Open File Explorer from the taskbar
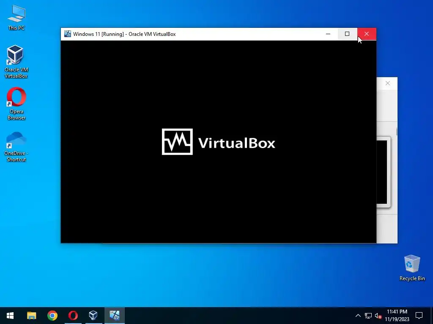Viewport: 433px width, 324px height. coord(31,316)
